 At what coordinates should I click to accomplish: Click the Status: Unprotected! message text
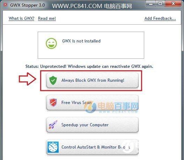(x=89, y=66)
